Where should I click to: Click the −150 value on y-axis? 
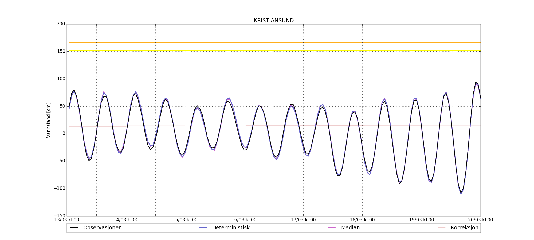(59, 216)
